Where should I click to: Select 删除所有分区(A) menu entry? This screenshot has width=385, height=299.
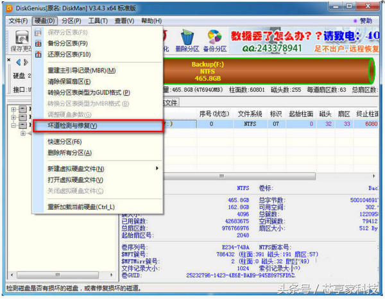(x=69, y=153)
